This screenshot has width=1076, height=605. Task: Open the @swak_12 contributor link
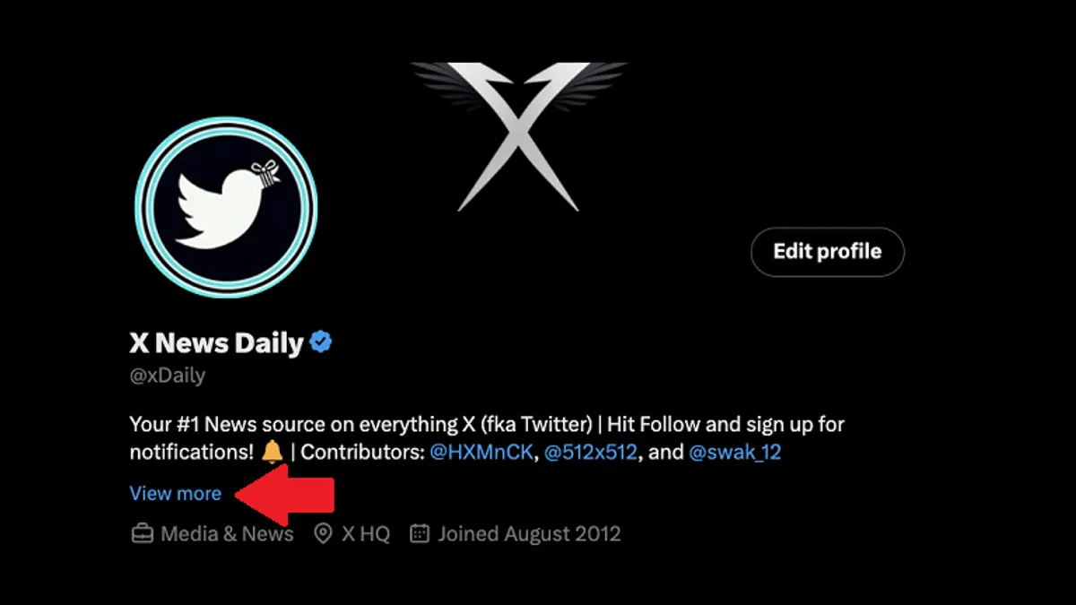coord(735,453)
